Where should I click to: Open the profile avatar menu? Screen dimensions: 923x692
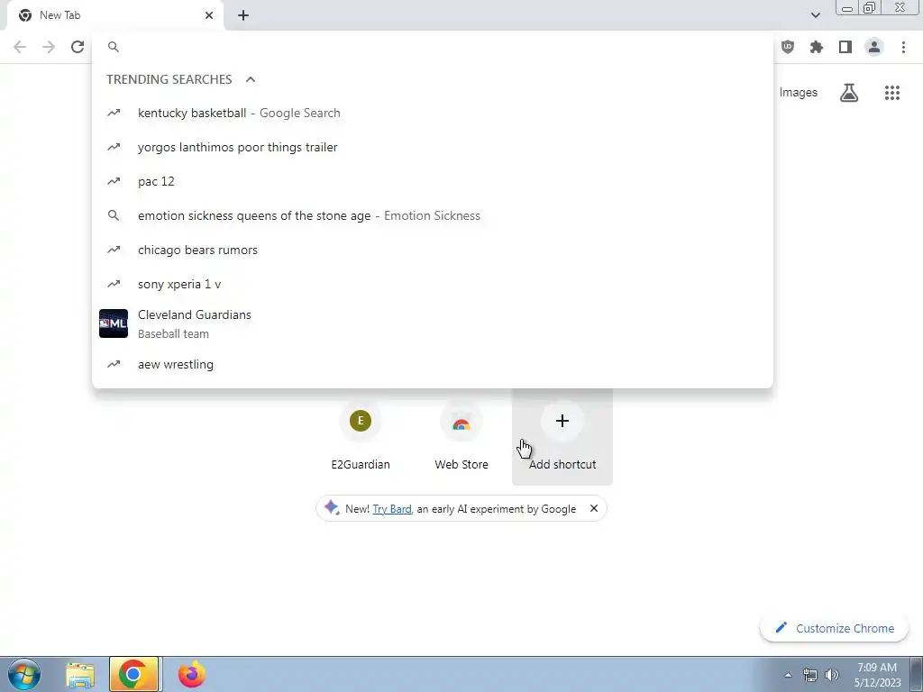point(874,47)
